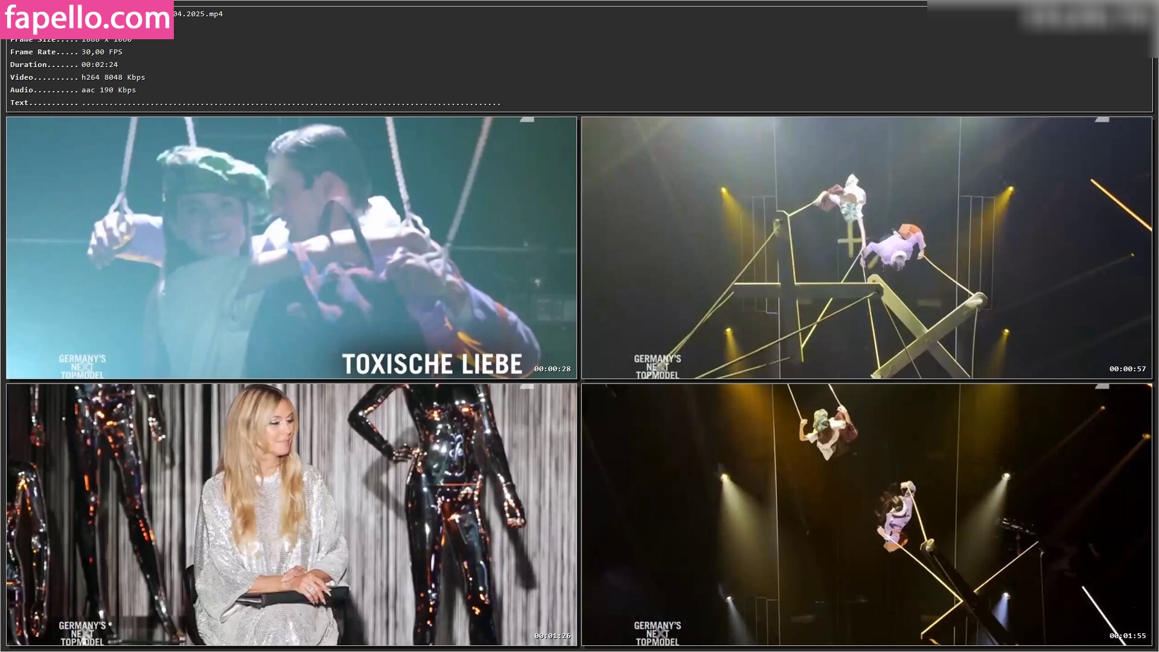Click the Frame Rate 30,00 FPS line

tap(66, 52)
